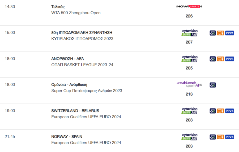Click channel number 226

pyautogui.click(x=189, y=16)
